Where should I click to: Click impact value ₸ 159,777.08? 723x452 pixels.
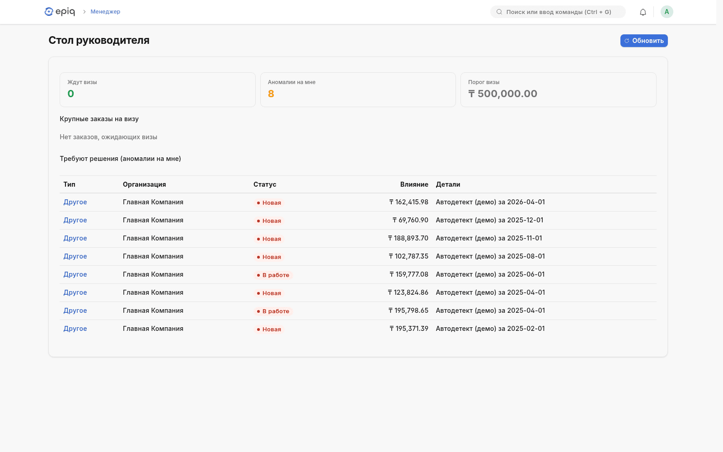409,274
